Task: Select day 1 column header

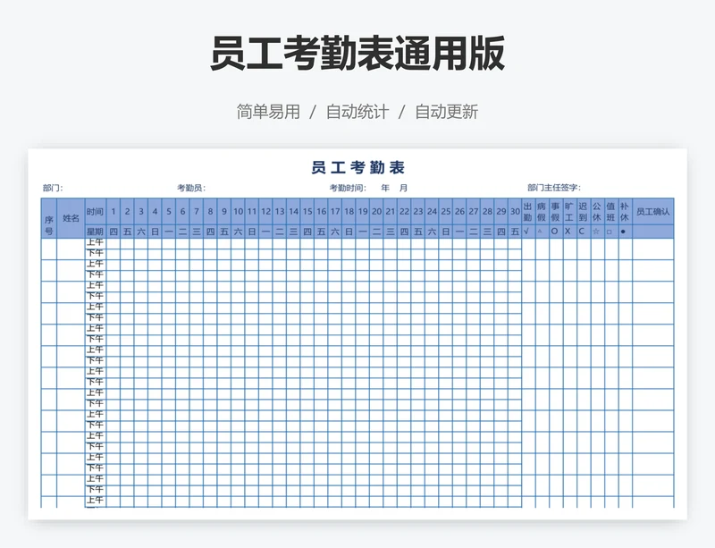Action: (x=114, y=212)
